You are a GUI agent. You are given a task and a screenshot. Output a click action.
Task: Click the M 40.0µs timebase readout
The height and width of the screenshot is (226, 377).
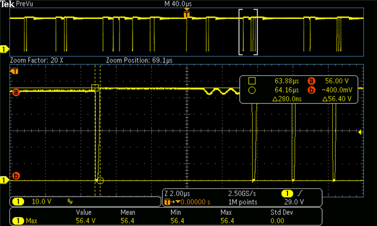[178, 4]
